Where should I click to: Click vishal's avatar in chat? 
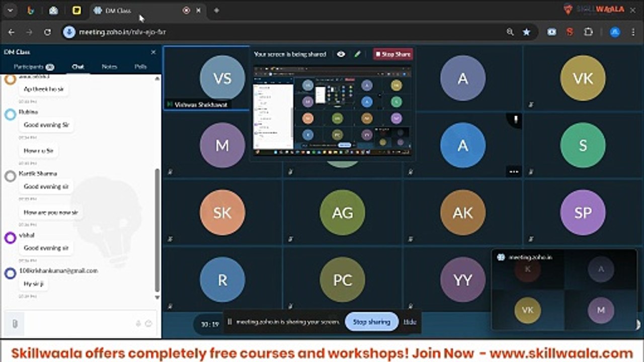click(10, 238)
